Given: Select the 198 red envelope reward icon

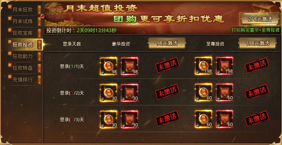Looking at the screenshot, I should pyautogui.click(x=225, y=66).
